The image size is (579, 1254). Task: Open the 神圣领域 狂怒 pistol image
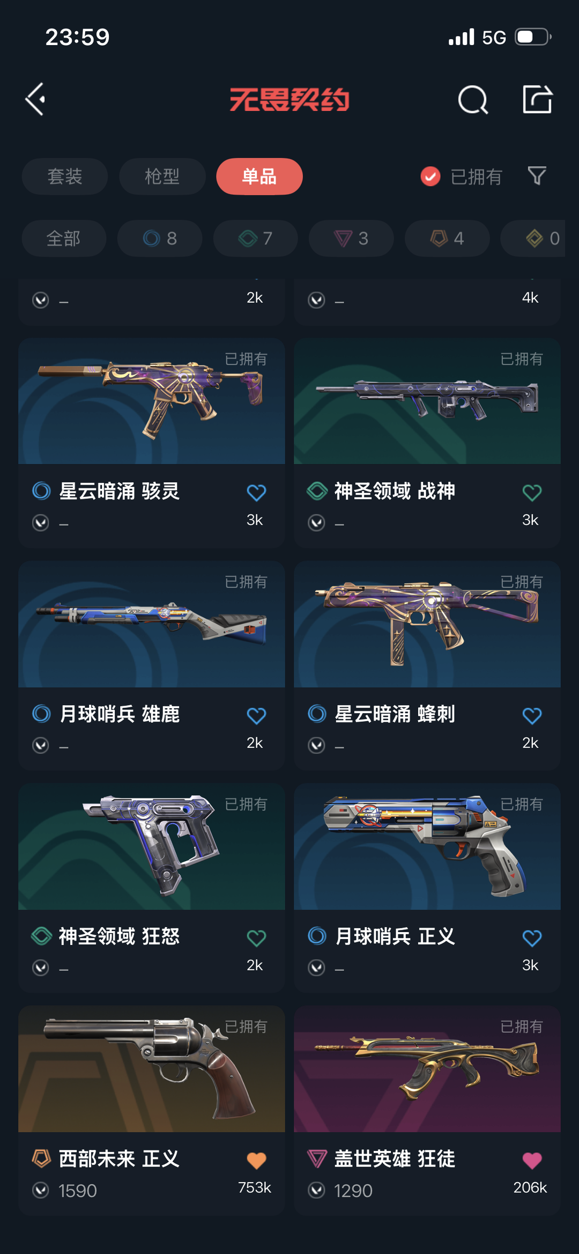[x=152, y=846]
